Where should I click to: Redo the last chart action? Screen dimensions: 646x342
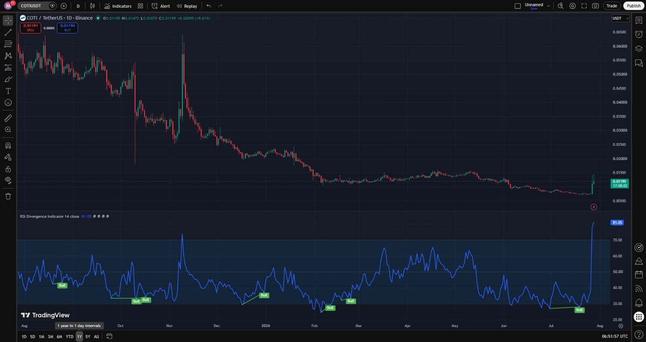[x=220, y=6]
